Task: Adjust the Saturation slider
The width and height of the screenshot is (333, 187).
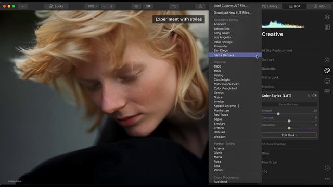Action: click(x=289, y=128)
